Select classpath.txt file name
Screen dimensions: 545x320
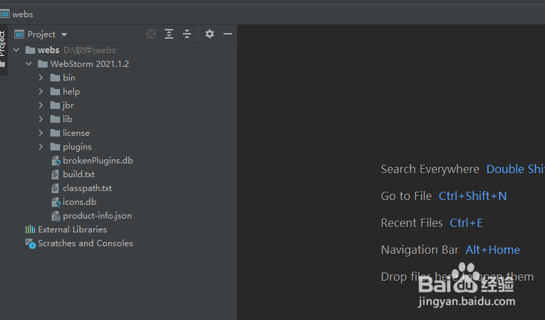(x=87, y=188)
